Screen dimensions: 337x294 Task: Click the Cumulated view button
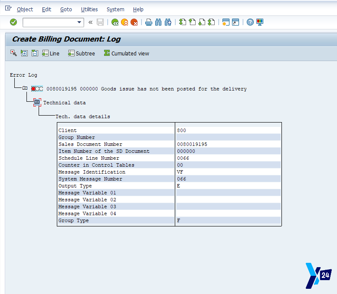pos(126,53)
